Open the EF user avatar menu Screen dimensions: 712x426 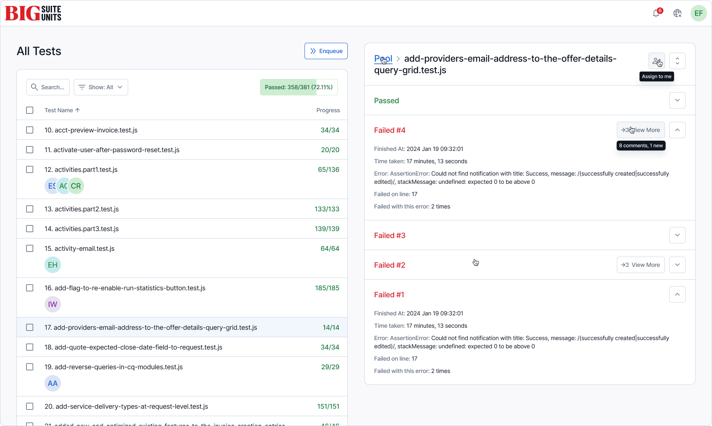click(x=699, y=13)
